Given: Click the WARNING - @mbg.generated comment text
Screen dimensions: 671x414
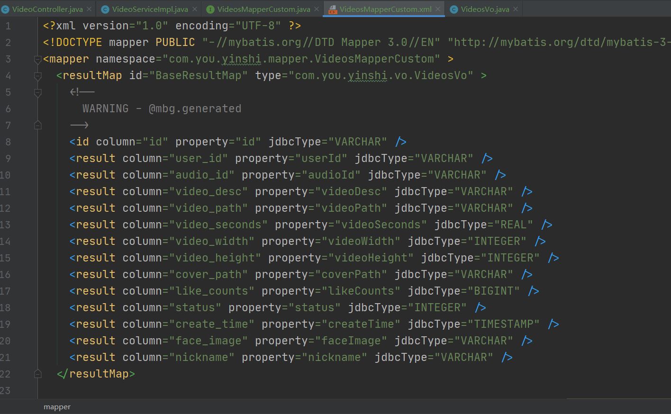Looking at the screenshot, I should click(162, 108).
